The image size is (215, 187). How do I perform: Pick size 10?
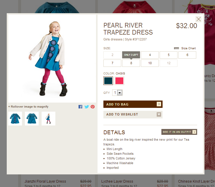point(150,63)
